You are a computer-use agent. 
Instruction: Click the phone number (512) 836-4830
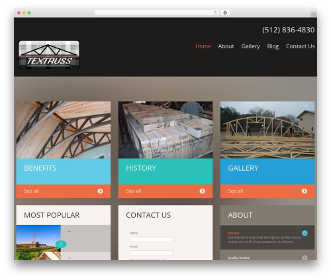click(x=289, y=30)
